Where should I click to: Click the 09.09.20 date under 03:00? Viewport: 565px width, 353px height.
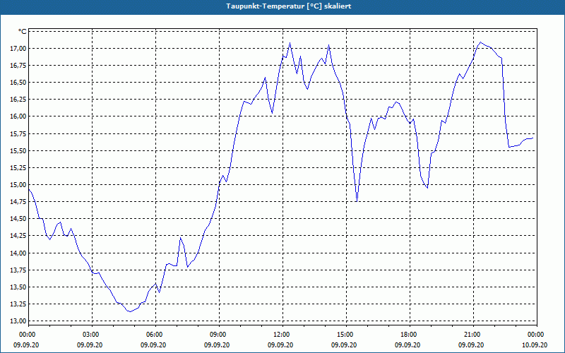point(90,345)
